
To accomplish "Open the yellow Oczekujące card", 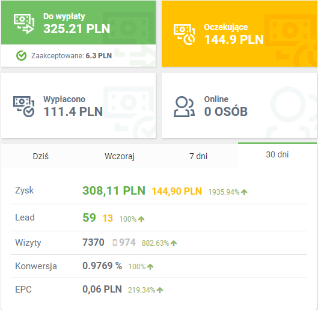I will coord(239,34).
